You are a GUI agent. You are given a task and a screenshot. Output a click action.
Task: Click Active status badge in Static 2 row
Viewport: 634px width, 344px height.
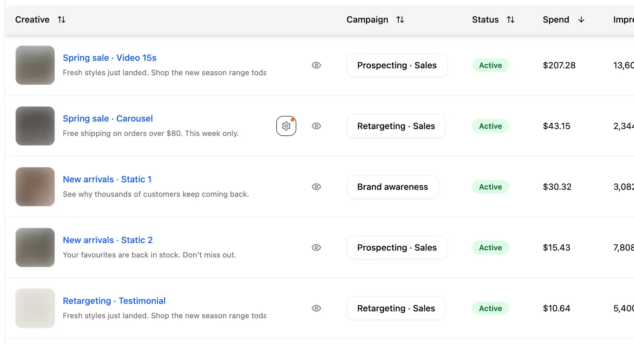click(x=490, y=248)
